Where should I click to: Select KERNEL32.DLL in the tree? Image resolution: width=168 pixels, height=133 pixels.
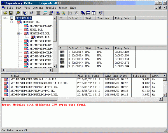pyautogui.click(x=31, y=22)
